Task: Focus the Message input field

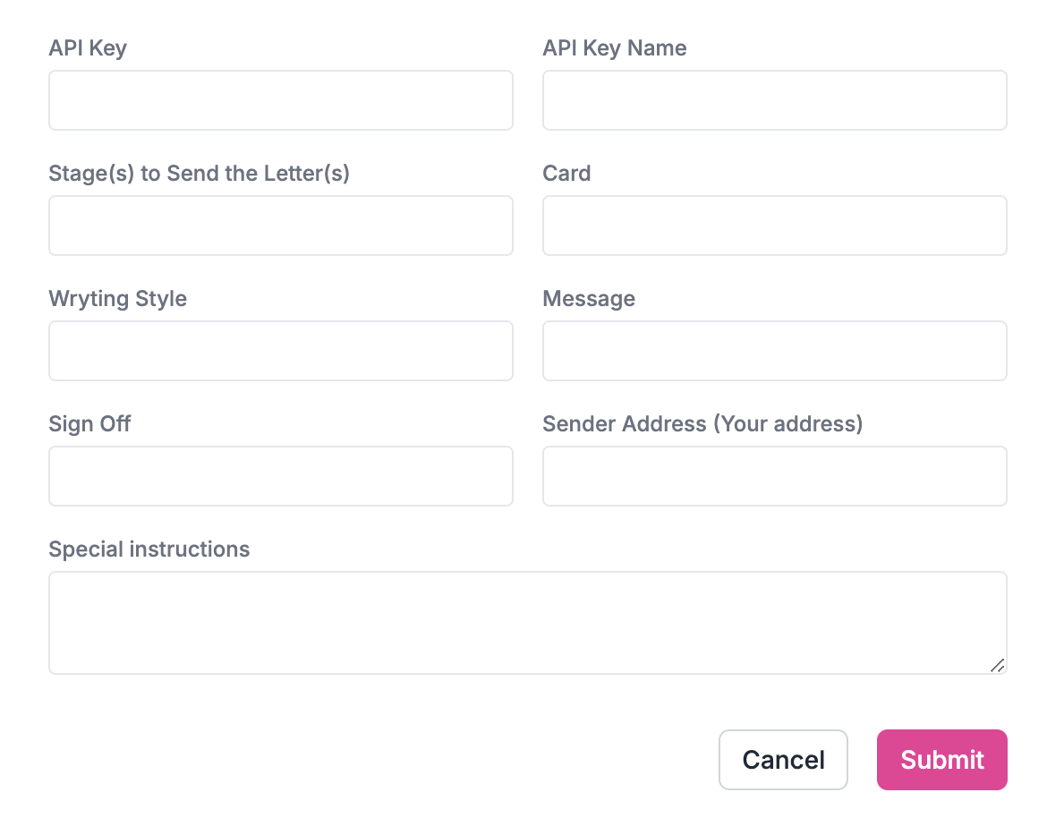Action: 774,351
